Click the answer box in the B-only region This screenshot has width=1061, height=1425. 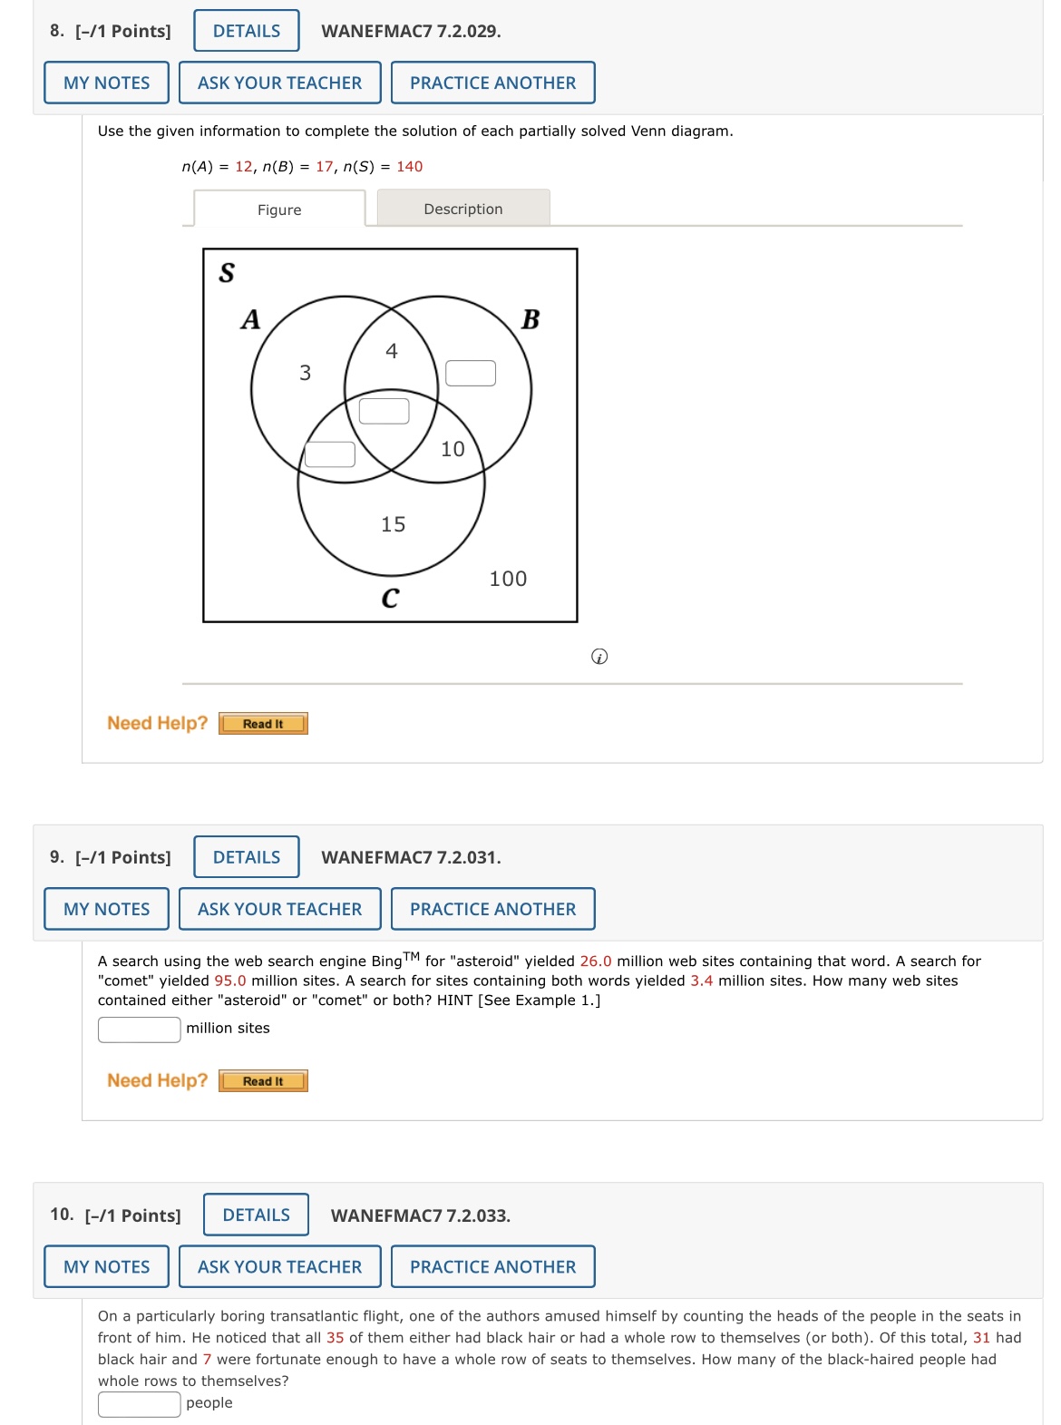click(472, 370)
